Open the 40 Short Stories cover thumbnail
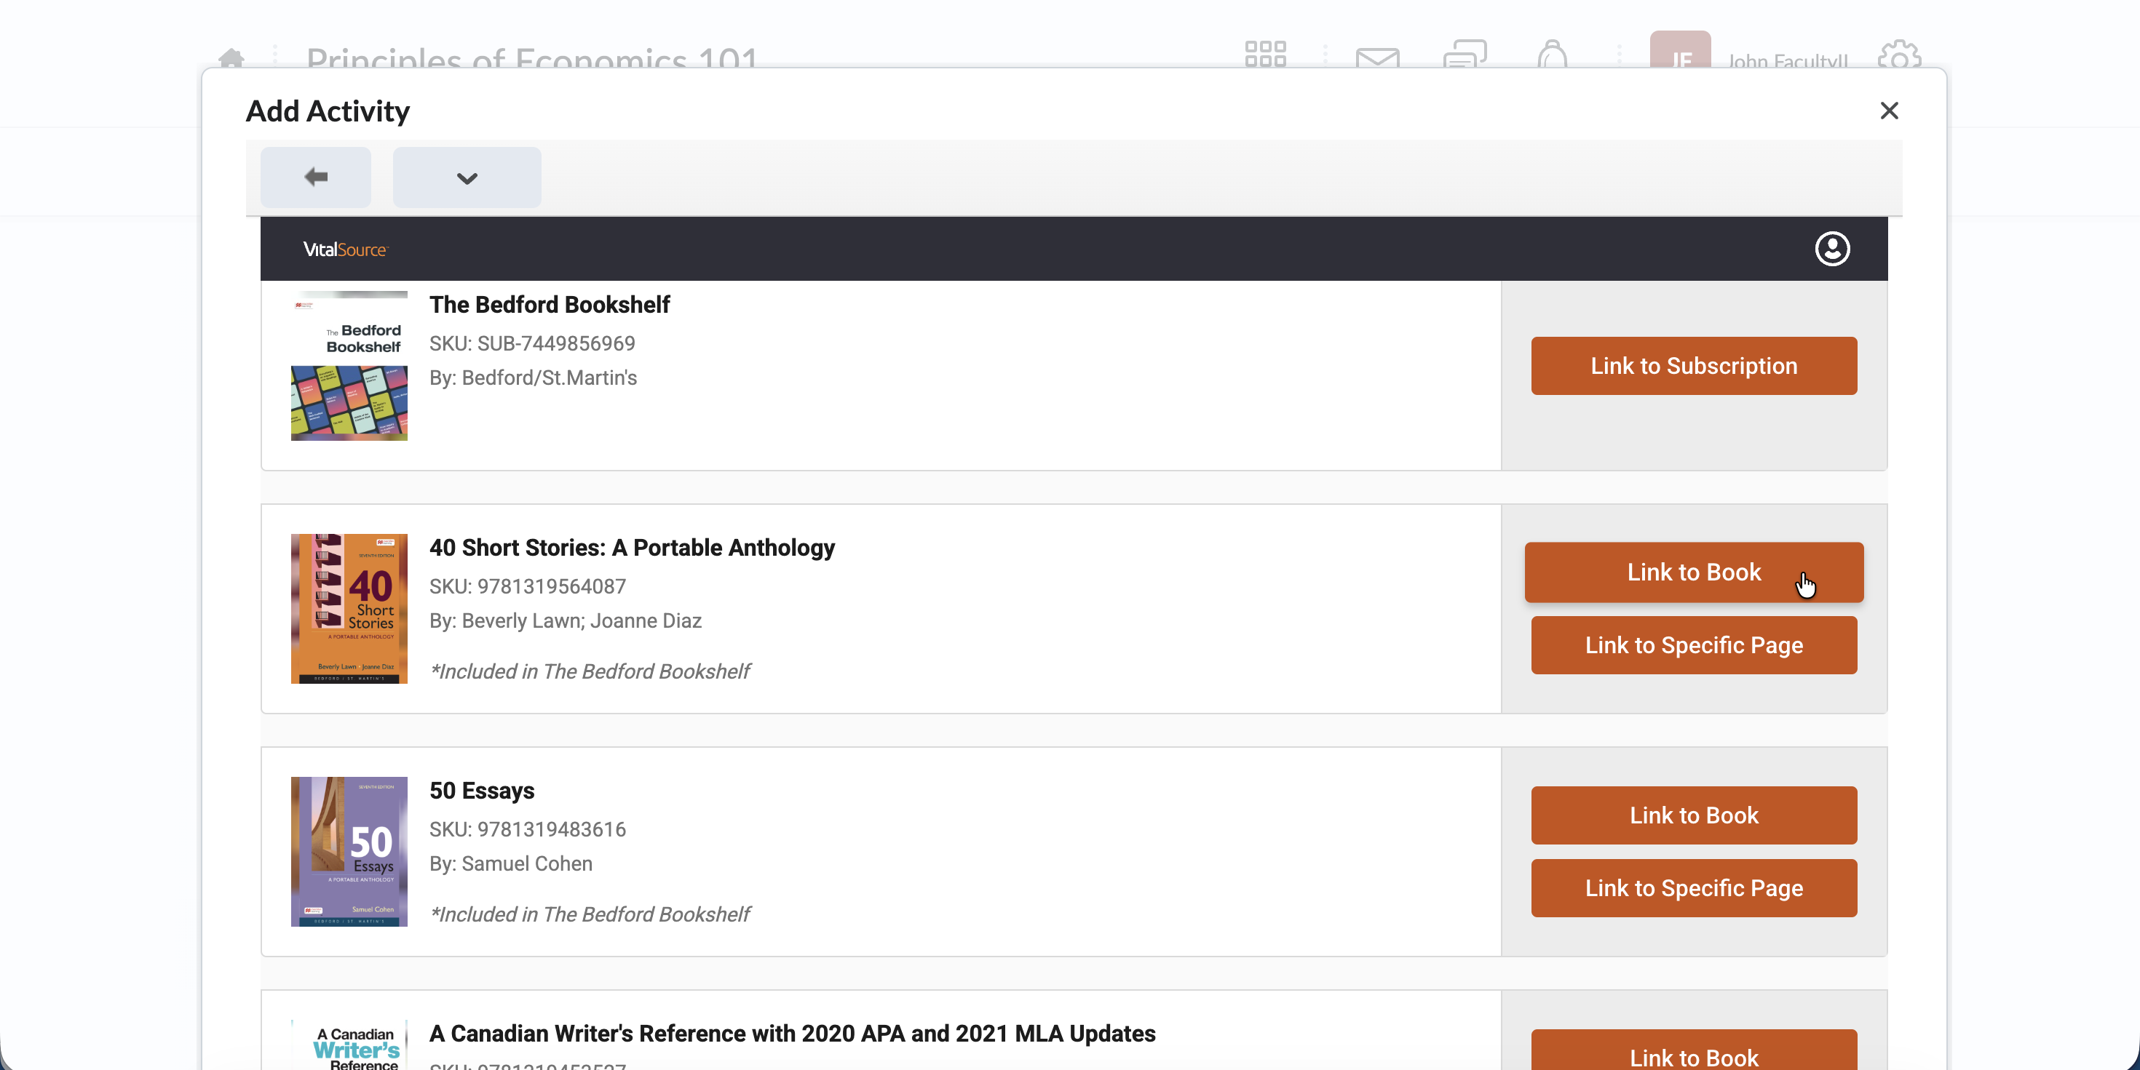Viewport: 2140px width, 1070px height. click(349, 608)
